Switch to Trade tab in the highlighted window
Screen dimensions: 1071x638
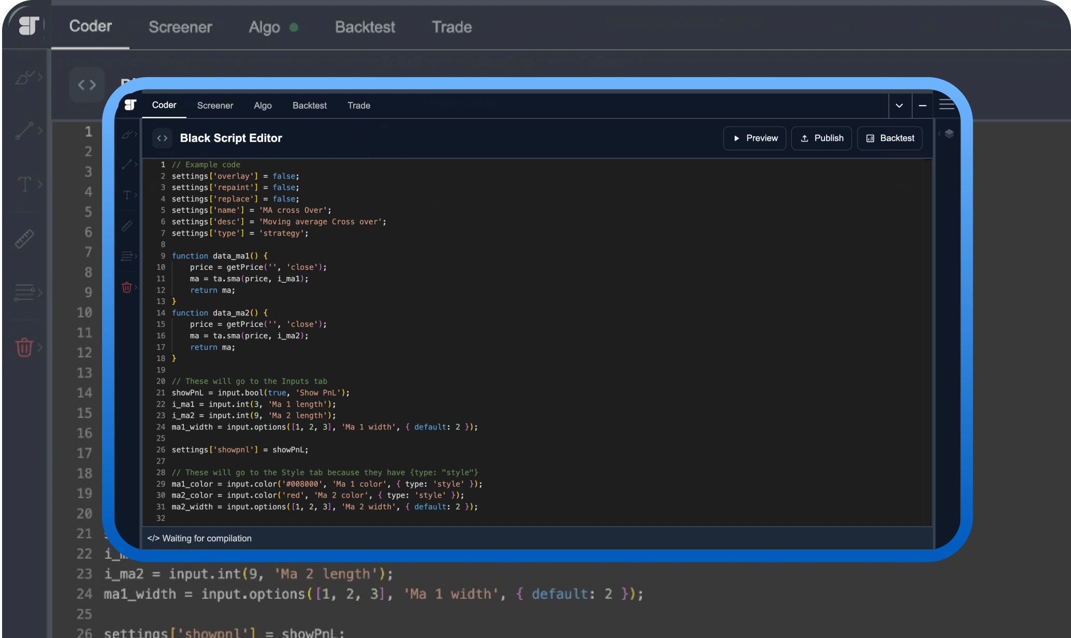coord(358,106)
